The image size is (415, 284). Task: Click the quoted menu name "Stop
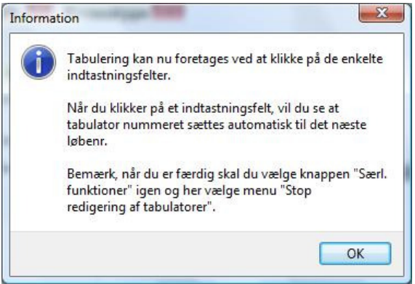click(x=296, y=191)
